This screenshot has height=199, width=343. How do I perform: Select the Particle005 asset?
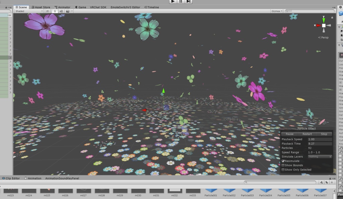[x=284, y=193]
